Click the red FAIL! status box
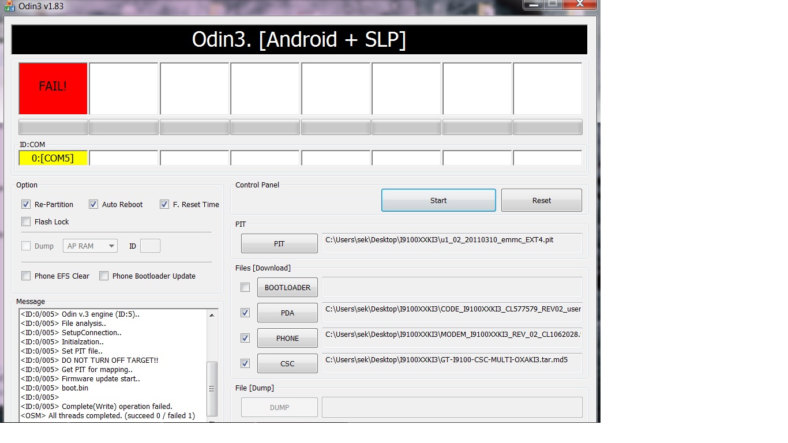Image resolution: width=788 pixels, height=443 pixels. click(x=53, y=88)
